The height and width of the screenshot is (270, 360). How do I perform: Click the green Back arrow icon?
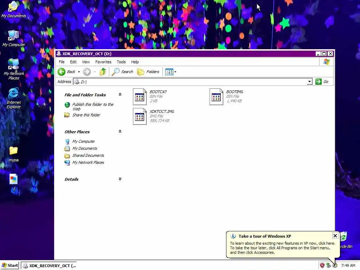tap(62, 72)
